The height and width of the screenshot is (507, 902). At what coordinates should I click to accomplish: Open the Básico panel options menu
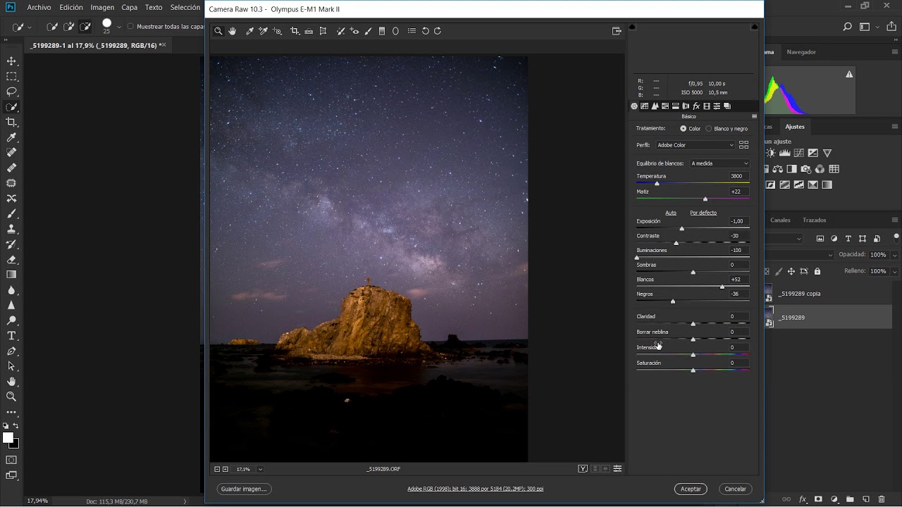754,117
